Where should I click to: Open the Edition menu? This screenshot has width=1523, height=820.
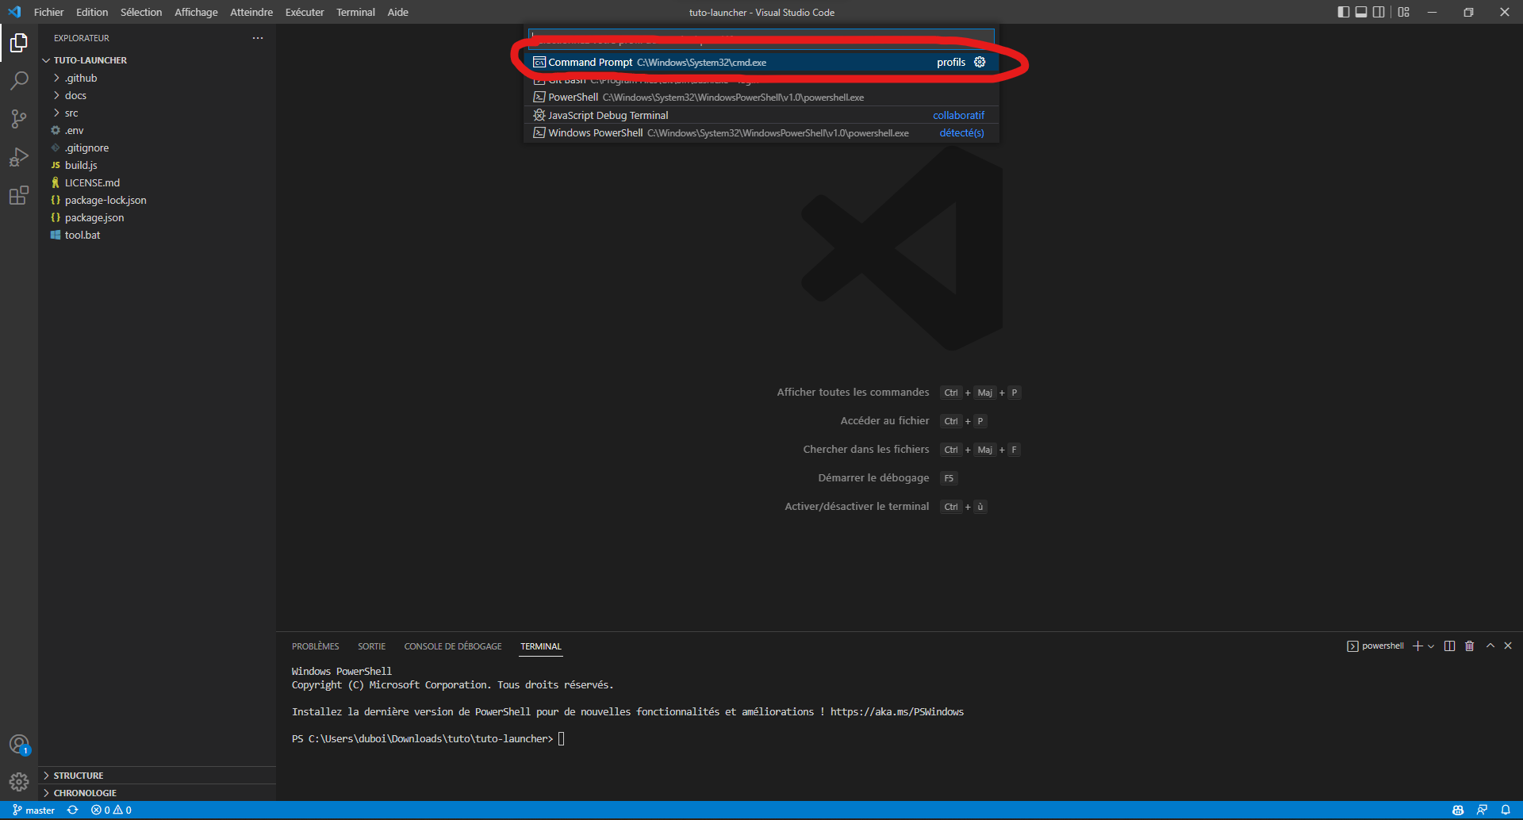(x=92, y=12)
